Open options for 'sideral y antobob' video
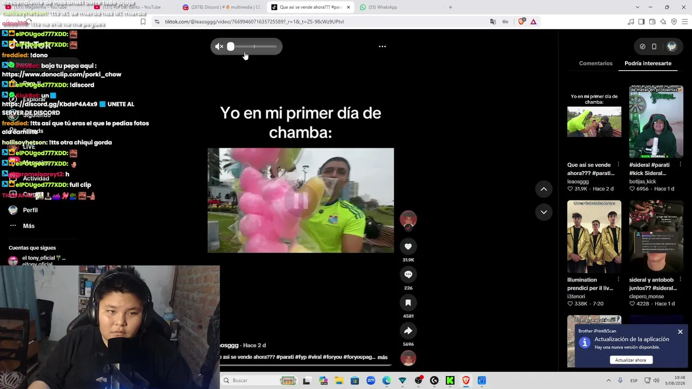This screenshot has height=389, width=692. [x=681, y=280]
